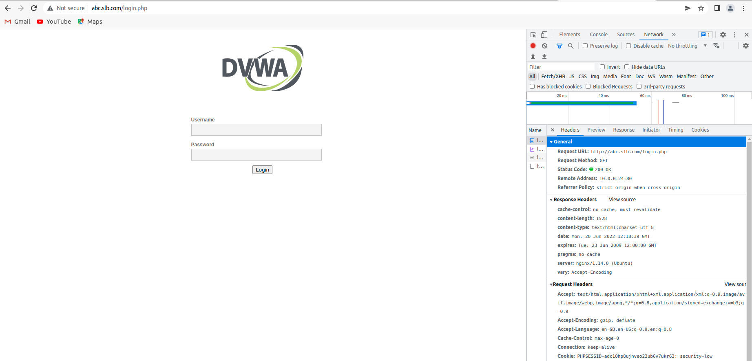Switch to the Sources tab
Viewport: 752px width, 361px height.
[x=626, y=35]
